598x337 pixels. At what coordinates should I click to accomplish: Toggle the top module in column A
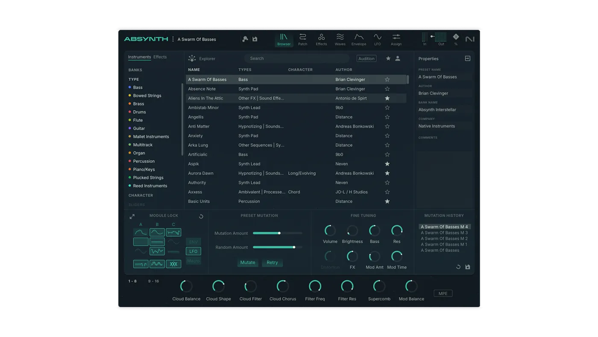coord(141,232)
